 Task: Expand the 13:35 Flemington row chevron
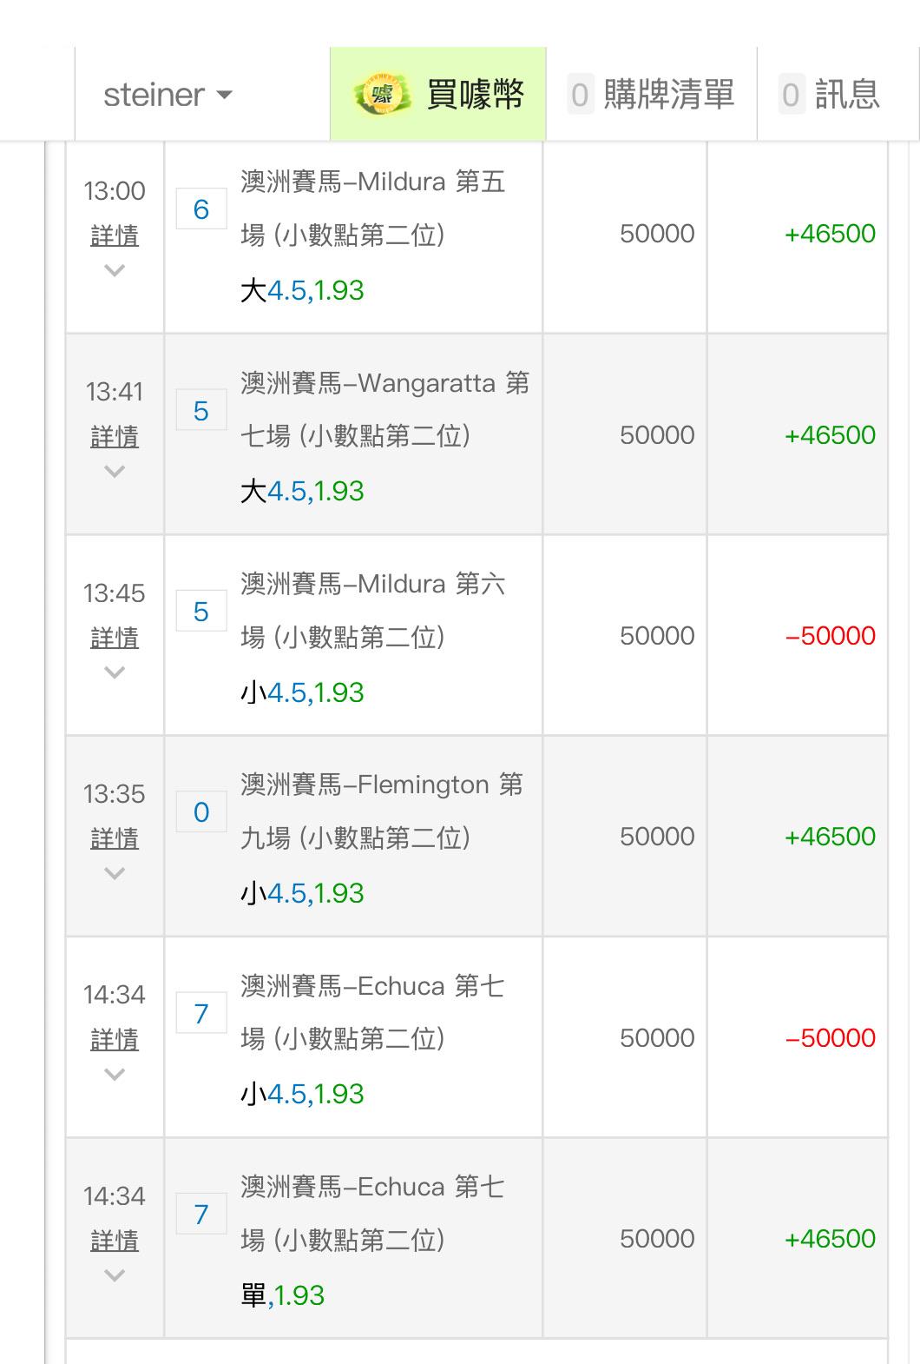click(115, 874)
